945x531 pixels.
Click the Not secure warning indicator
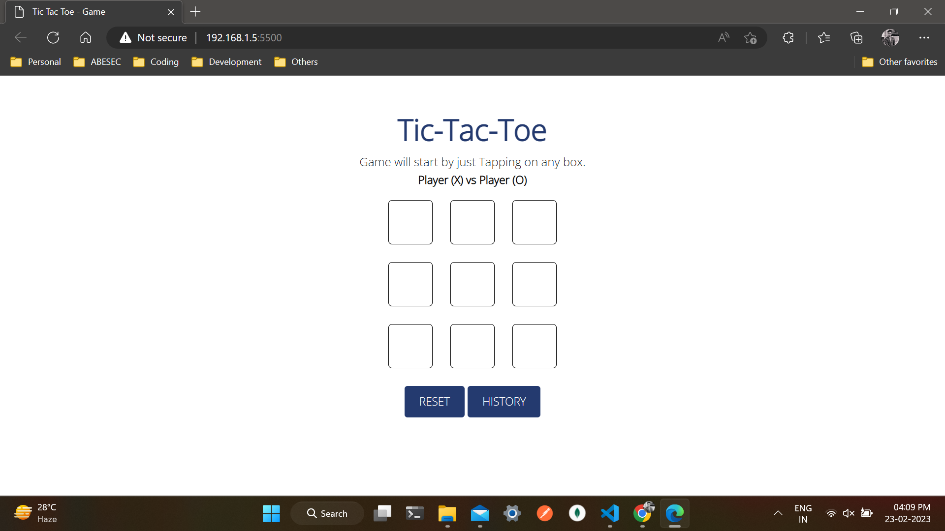[153, 37]
